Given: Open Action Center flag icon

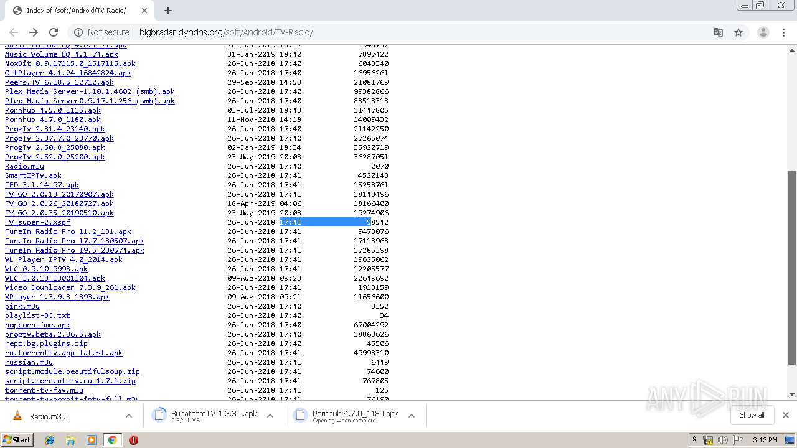Looking at the screenshot, I should point(737,440).
